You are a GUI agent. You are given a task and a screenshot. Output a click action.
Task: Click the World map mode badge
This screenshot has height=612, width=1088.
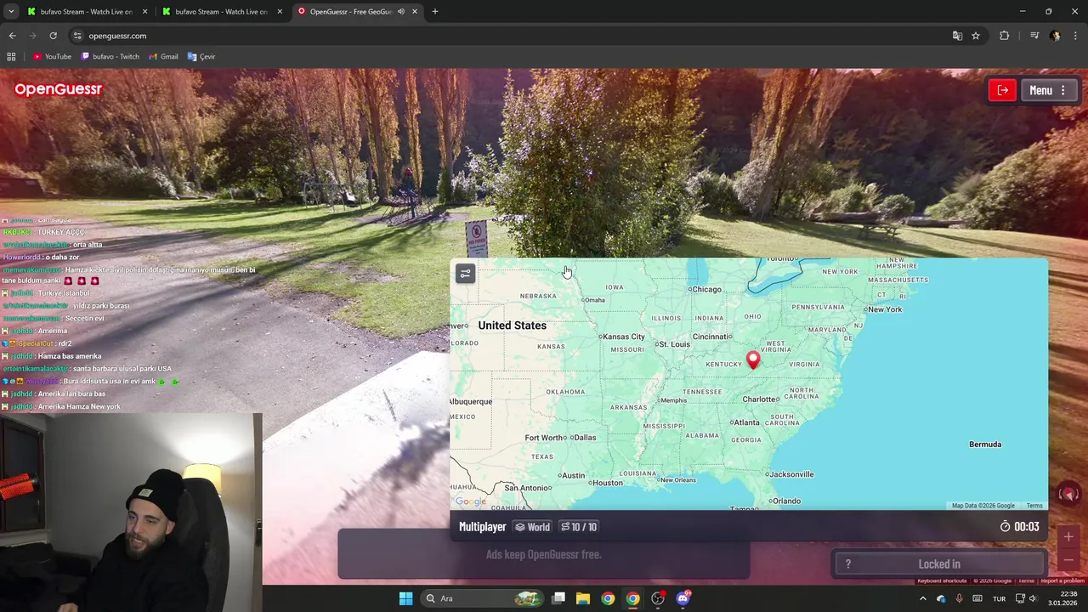click(x=533, y=527)
